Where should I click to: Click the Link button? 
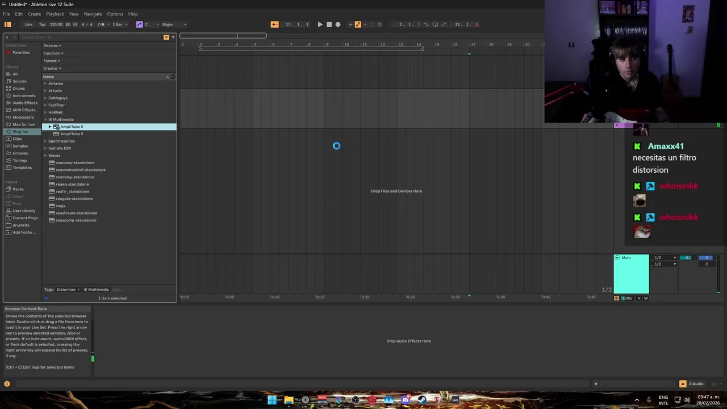[x=28, y=24]
